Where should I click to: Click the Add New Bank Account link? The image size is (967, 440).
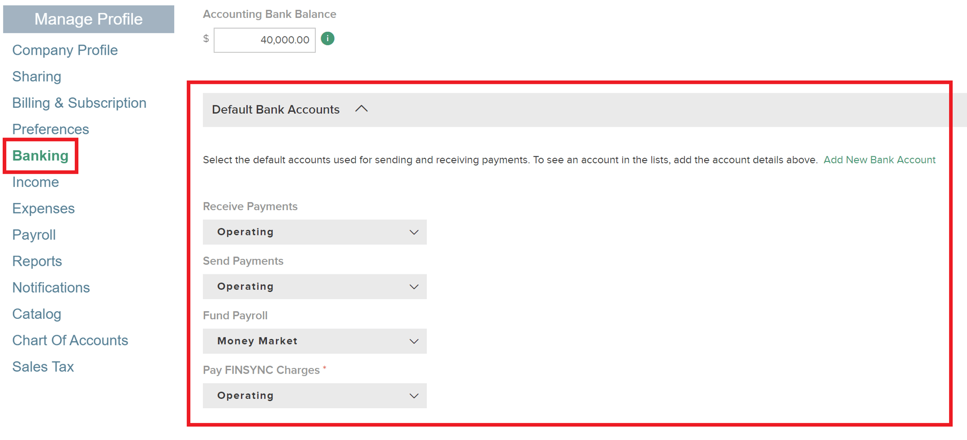coord(879,160)
